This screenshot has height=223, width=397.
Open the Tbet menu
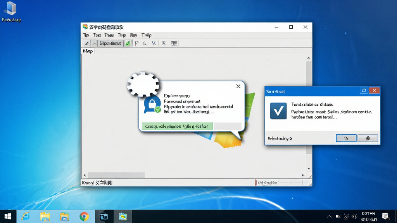pos(97,35)
